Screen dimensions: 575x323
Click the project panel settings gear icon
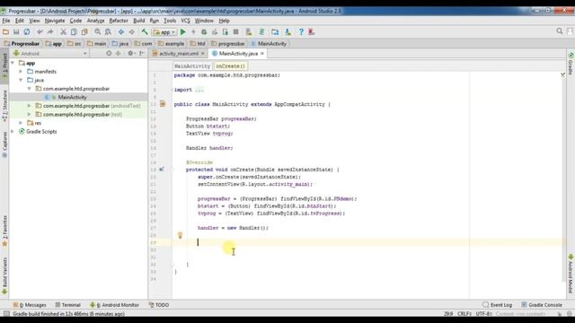(x=130, y=54)
